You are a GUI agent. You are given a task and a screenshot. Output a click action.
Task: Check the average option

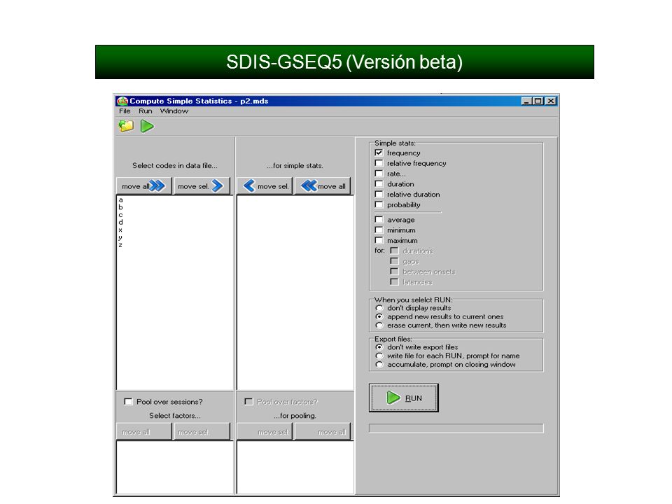[x=379, y=219]
